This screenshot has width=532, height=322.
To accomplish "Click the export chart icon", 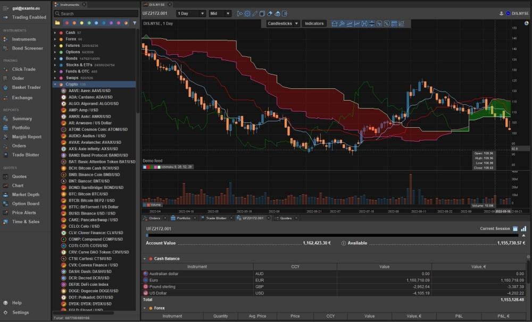I will tap(285, 14).
